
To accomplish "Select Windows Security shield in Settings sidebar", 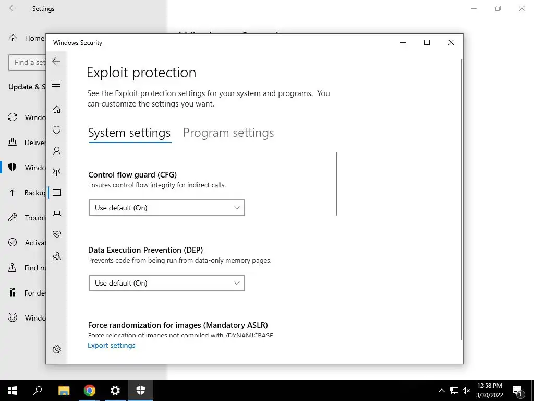I will coord(13,167).
